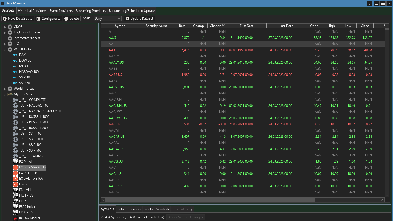Collapse the My DataSets folder
This screenshot has width=393, height=221.
coord(5,94)
